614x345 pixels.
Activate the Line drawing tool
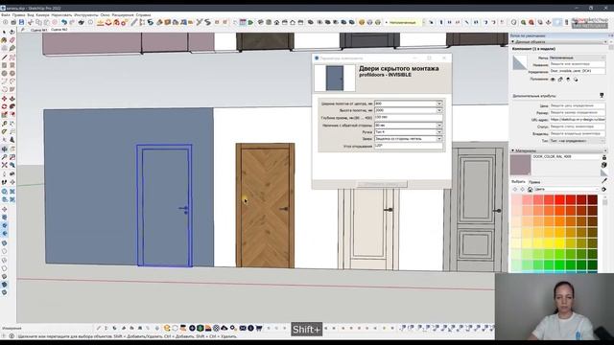point(4,57)
